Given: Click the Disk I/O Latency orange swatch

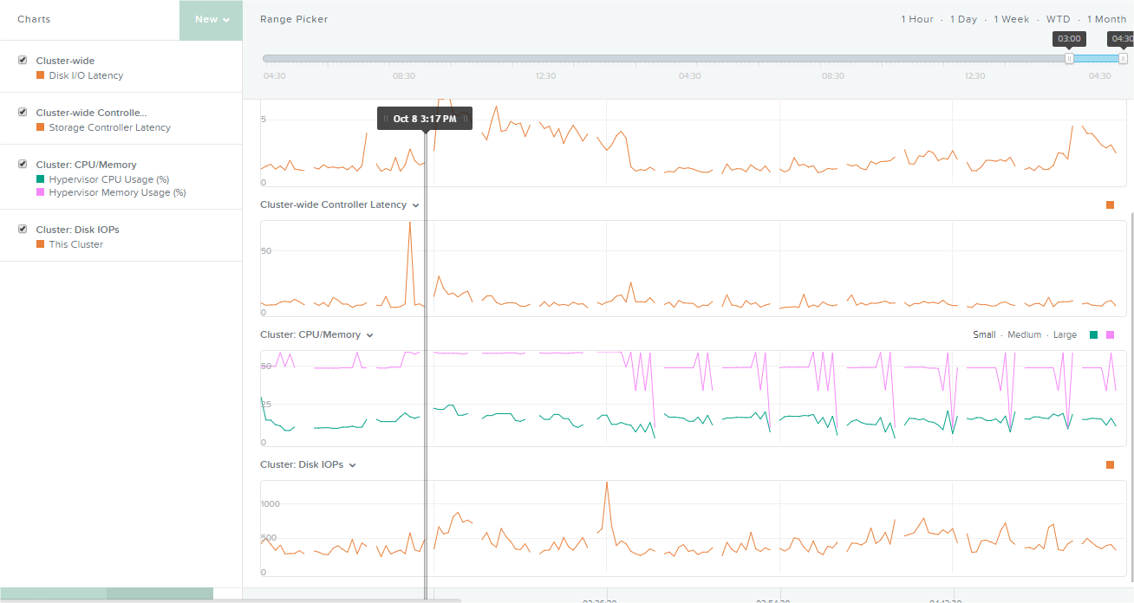Looking at the screenshot, I should [40, 75].
